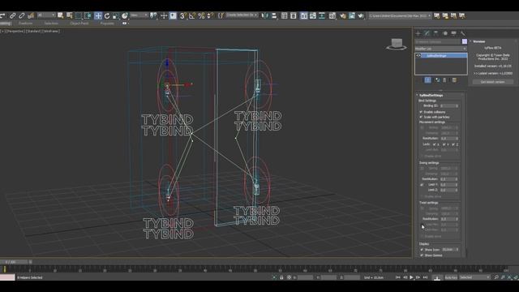Switch to the Utilities command panel tab
Screen dimensions: 519x292
(463, 33)
